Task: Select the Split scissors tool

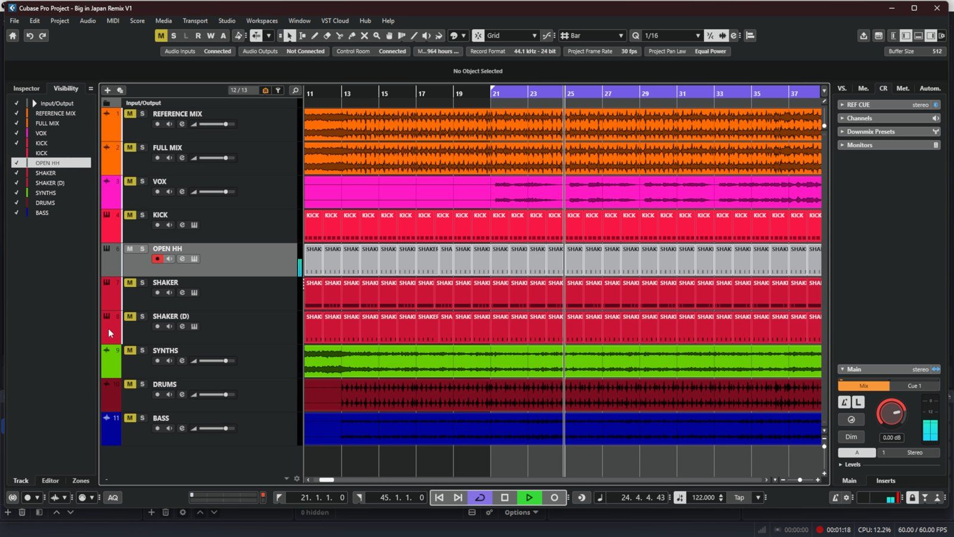Action: pos(340,36)
